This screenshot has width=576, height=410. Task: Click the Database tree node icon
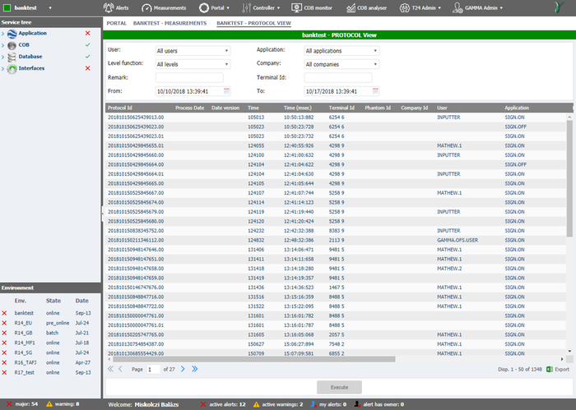tap(12, 57)
